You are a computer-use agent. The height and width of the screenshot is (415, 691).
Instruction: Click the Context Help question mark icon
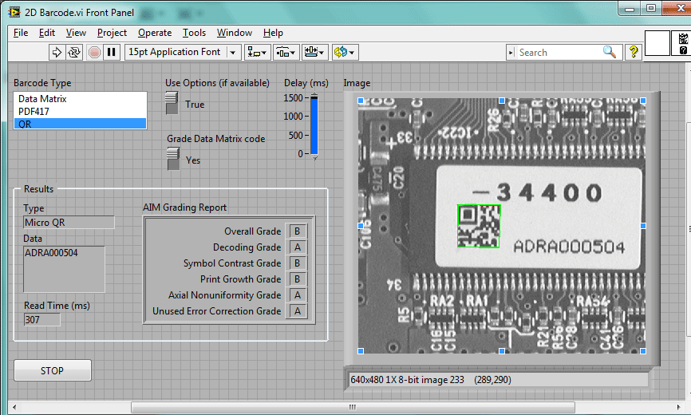(x=634, y=52)
